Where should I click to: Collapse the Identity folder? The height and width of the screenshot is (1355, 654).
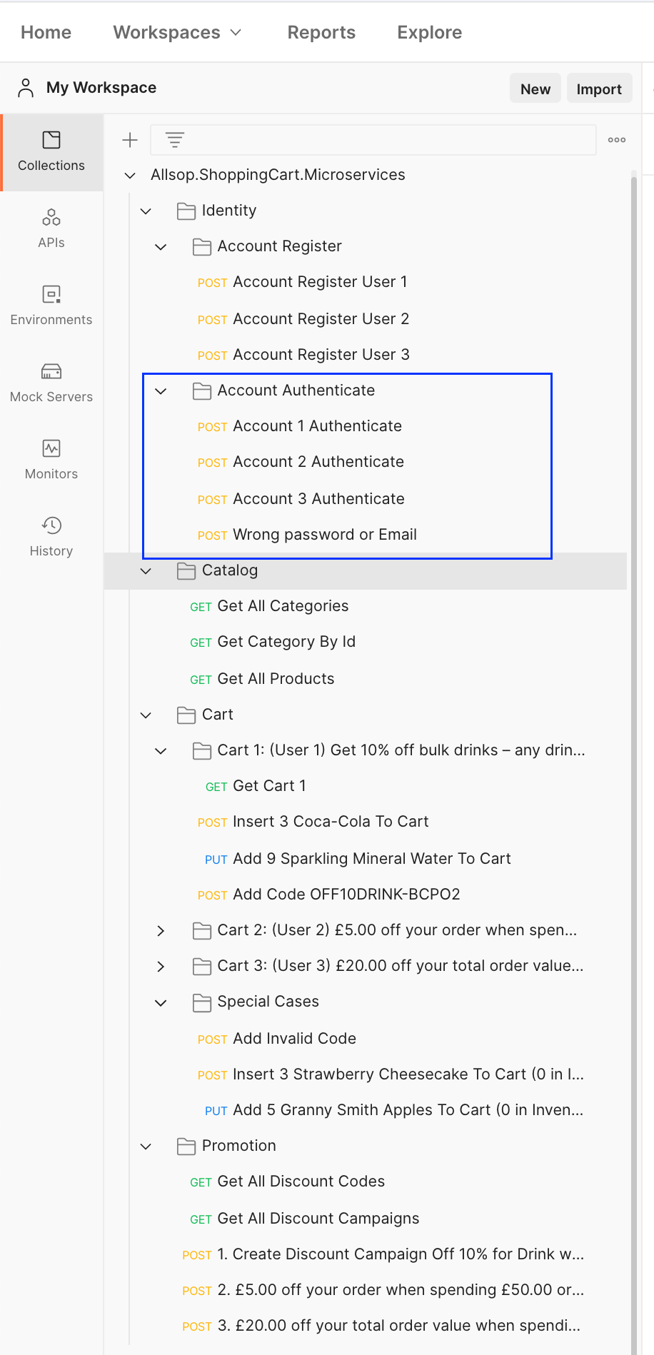point(146,211)
